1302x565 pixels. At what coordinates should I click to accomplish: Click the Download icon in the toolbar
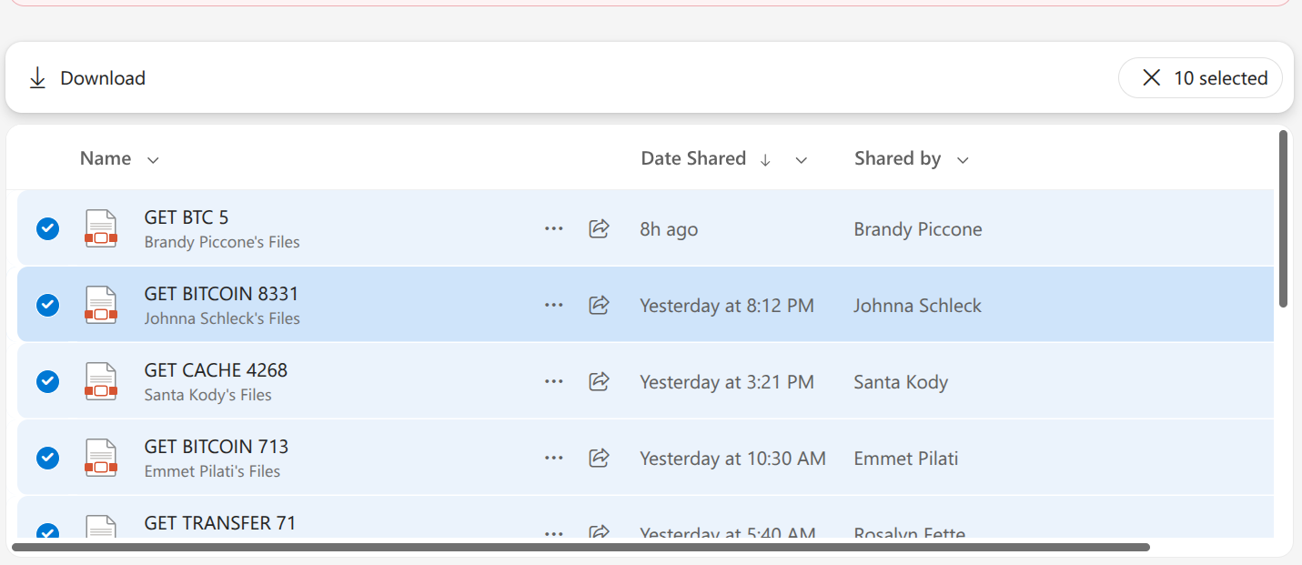37,77
